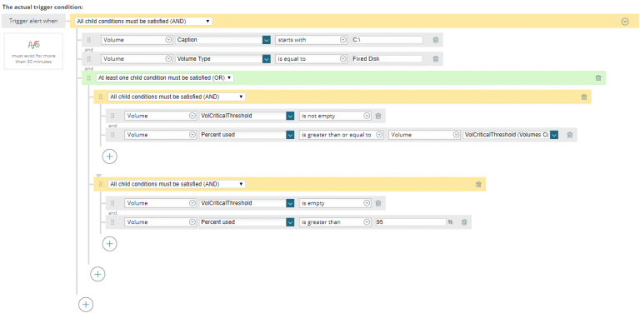Delete the Caption starts with condition
Image resolution: width=640 pixels, height=318 pixels.
[436, 40]
